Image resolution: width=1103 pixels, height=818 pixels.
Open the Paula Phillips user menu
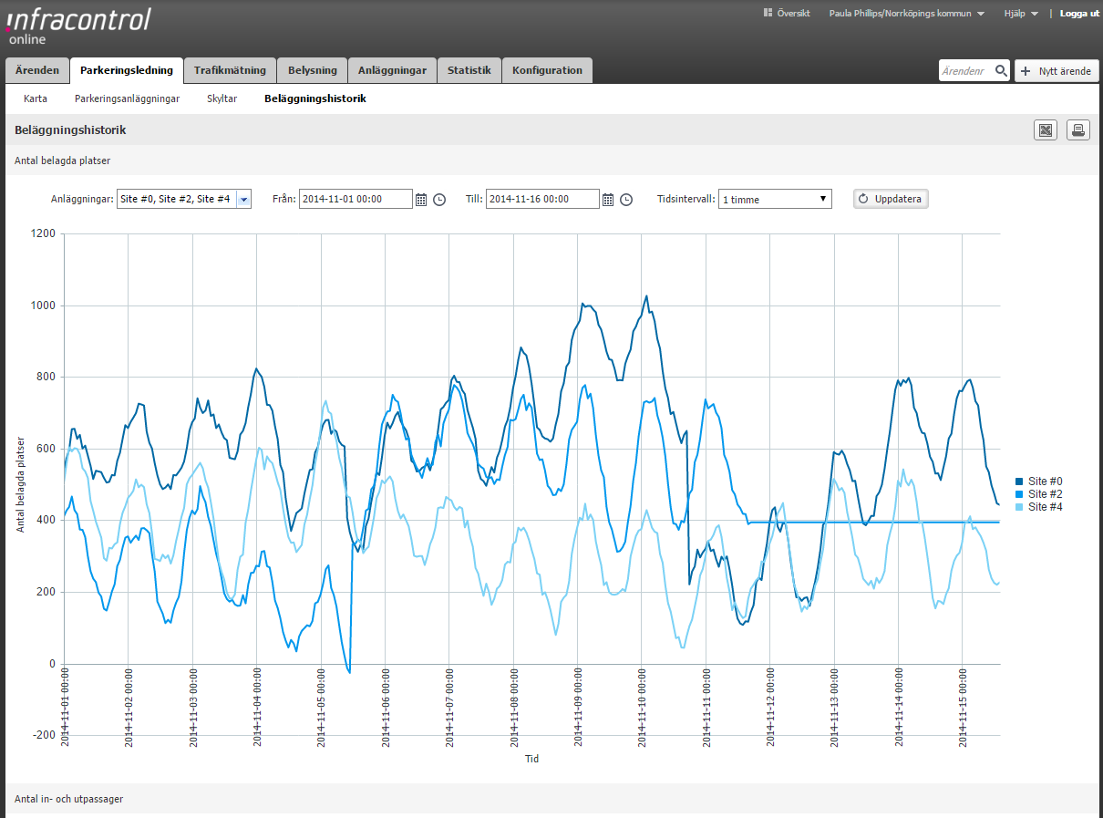(906, 14)
